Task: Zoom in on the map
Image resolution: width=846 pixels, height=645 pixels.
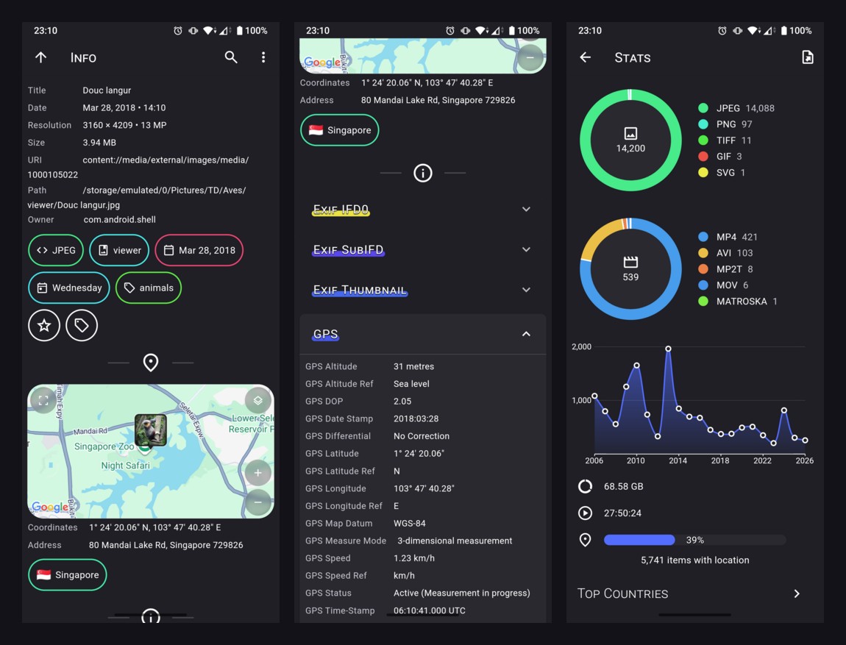Action: pos(258,473)
